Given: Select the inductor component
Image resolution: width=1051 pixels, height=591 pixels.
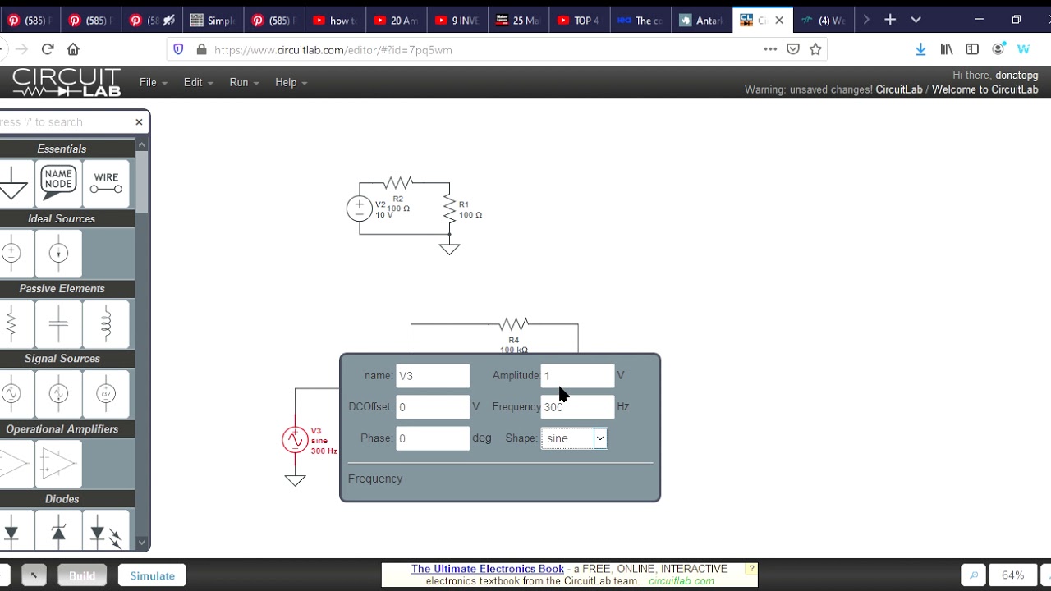Looking at the screenshot, I should coord(106,323).
